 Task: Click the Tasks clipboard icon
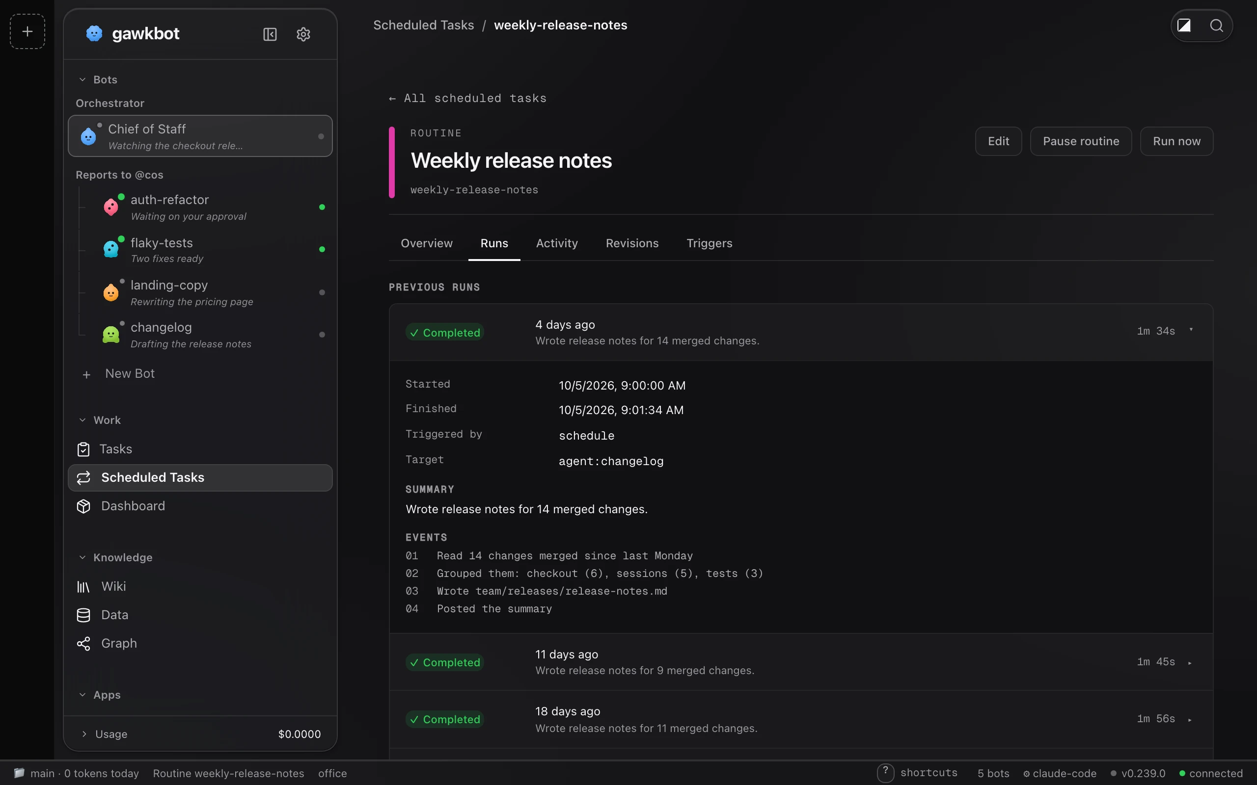[x=83, y=449]
